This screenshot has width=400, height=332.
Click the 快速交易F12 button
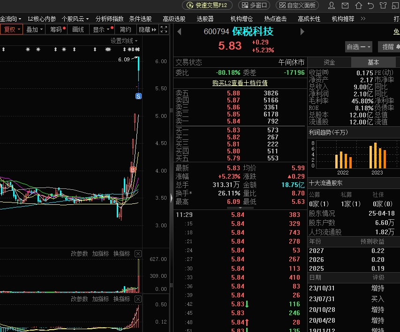tap(207, 5)
